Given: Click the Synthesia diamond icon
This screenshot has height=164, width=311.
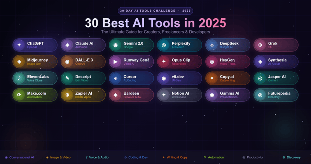Looking at the screenshot, I should point(260,62).
